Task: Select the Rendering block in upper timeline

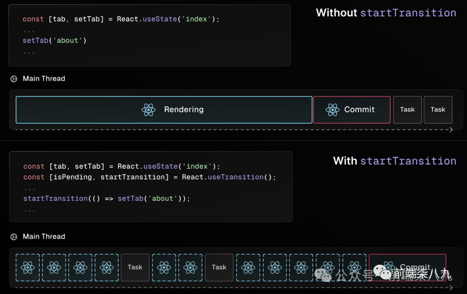Action: click(x=164, y=110)
